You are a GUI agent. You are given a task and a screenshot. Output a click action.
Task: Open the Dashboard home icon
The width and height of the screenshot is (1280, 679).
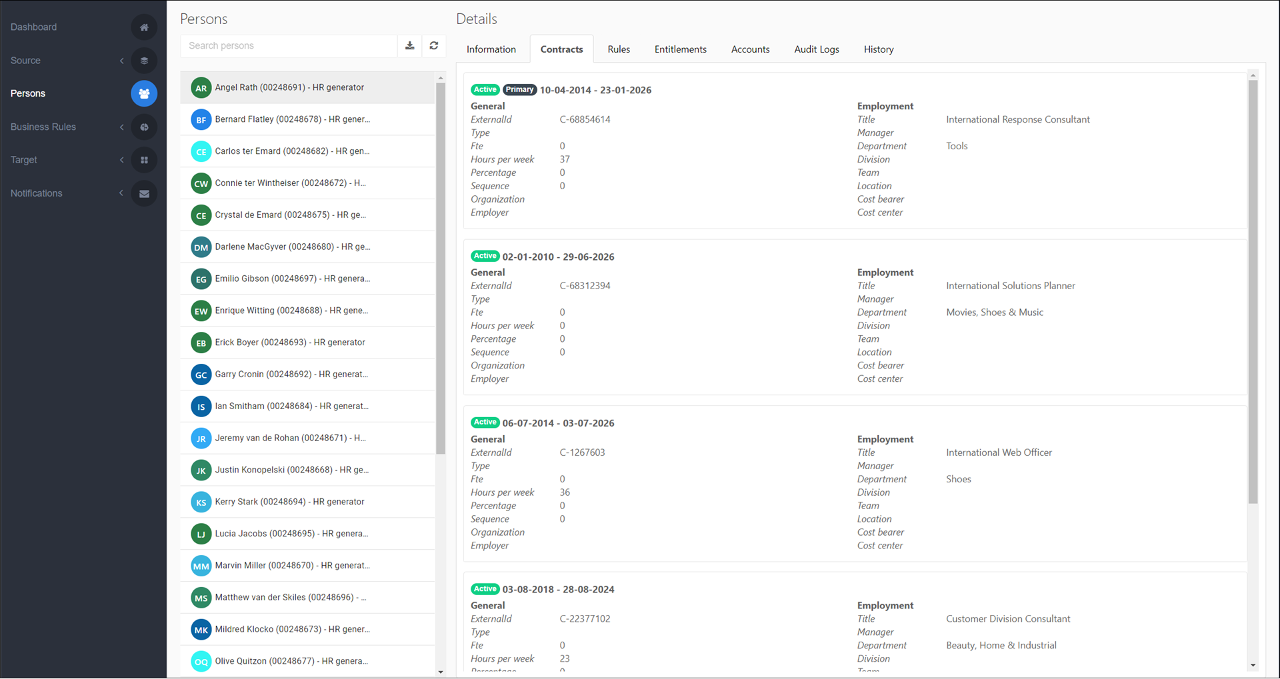(x=144, y=27)
